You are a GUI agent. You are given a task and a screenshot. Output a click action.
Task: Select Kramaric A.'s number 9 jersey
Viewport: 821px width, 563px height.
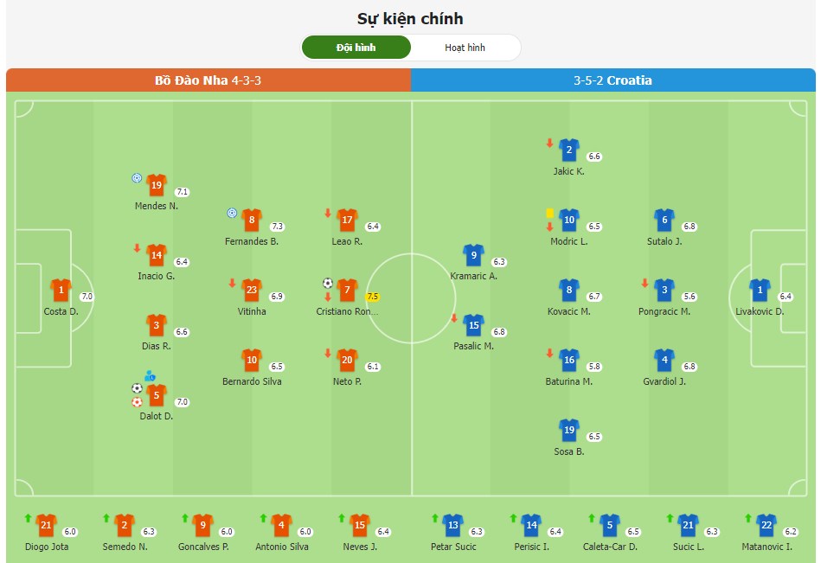(472, 256)
